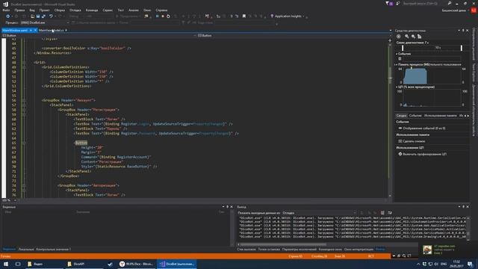Viewport: 478px width, 269px height.
Task: Open the Yandex browser taskbar item
Action: click(x=137, y=264)
